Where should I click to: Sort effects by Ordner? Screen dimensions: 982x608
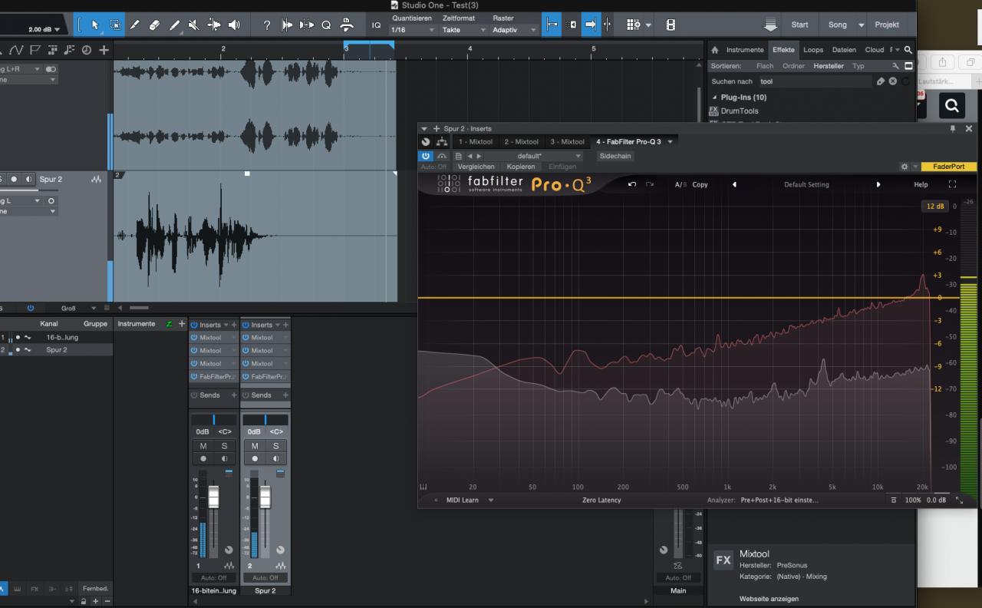pyautogui.click(x=793, y=66)
